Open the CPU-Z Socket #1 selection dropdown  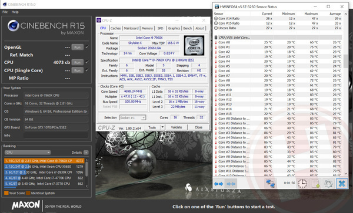click(132, 117)
